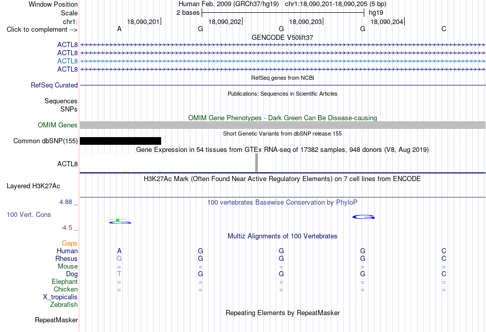Screen dimensions: 486x332
Task: Click 100 vertebrates Basewise Conservation by PhyloP title
Action: 282,203
